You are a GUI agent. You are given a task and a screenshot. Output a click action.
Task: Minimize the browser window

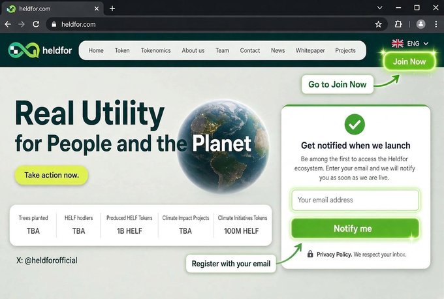tap(398, 8)
